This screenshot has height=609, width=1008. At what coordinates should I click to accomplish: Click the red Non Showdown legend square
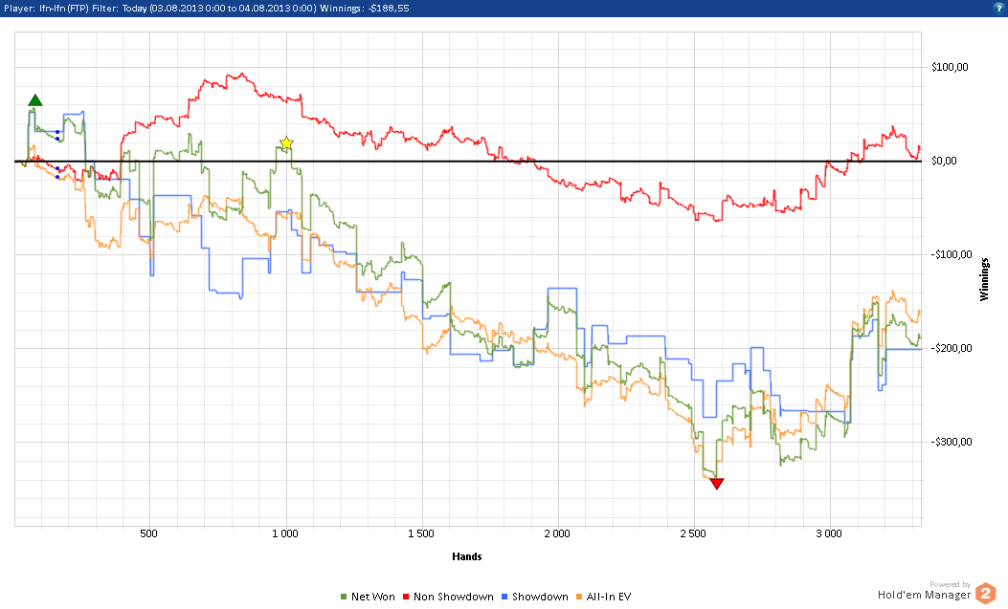[407, 597]
